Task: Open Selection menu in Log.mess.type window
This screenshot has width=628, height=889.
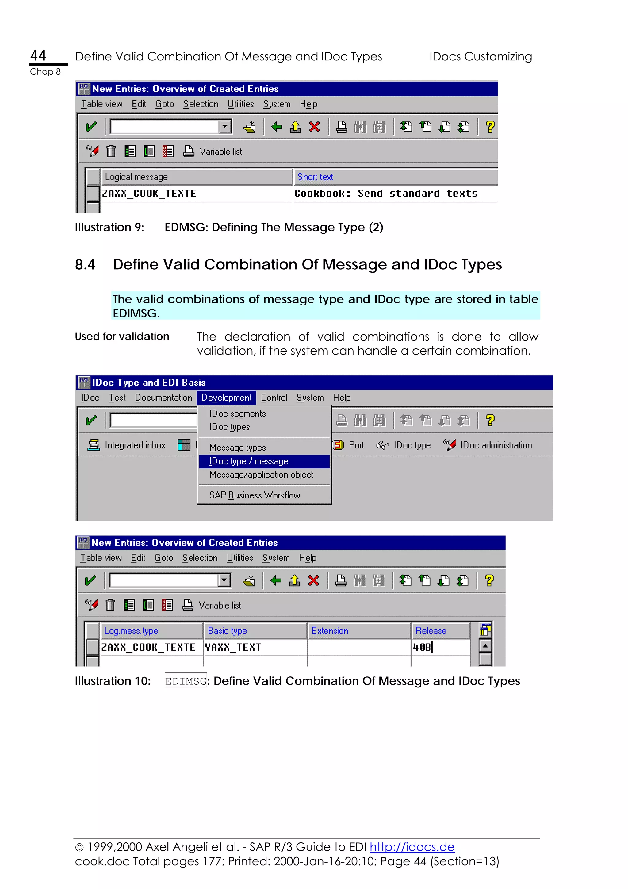Action: click(200, 558)
